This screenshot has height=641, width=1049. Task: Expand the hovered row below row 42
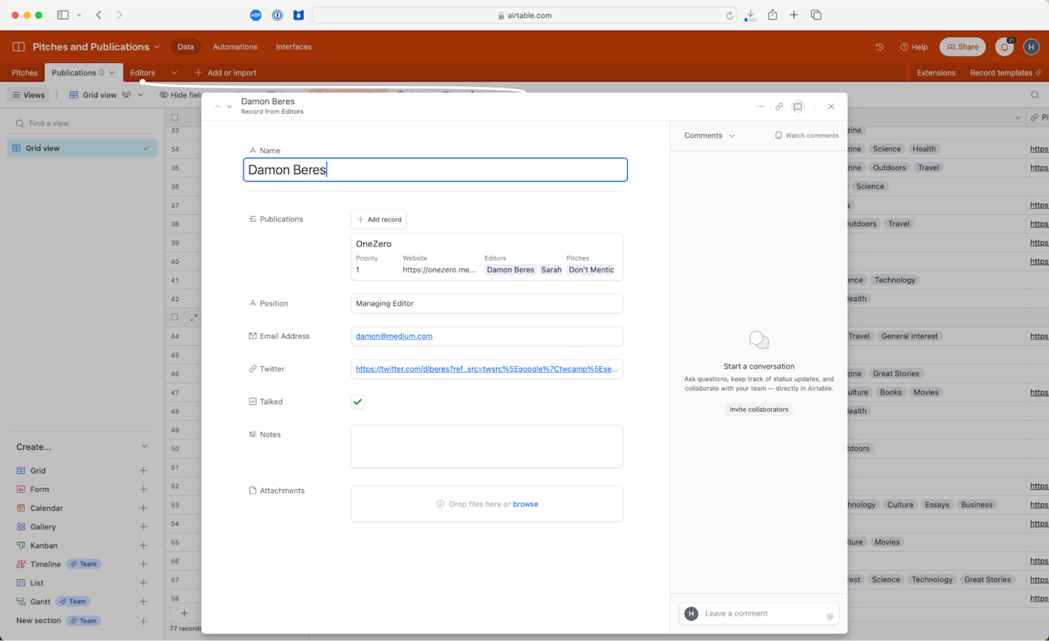[x=193, y=318]
